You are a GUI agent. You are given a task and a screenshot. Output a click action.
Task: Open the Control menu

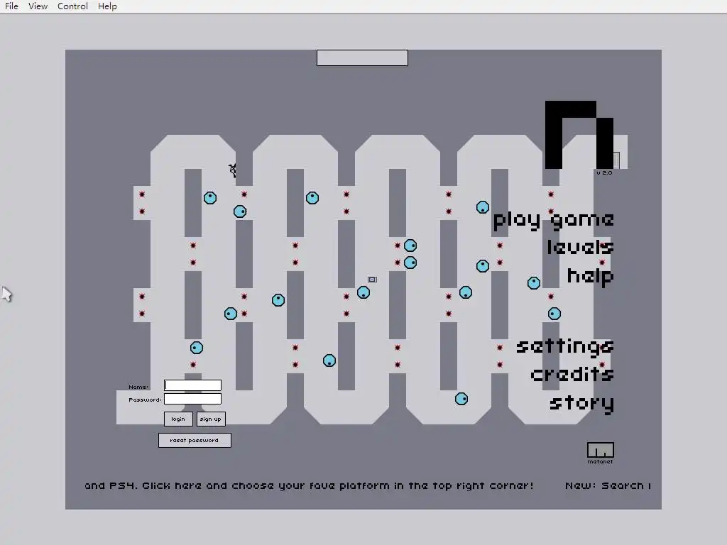coord(73,6)
